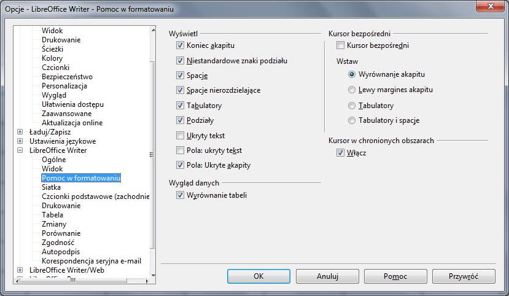
Task: Toggle the Spacje checkbox
Action: click(180, 76)
